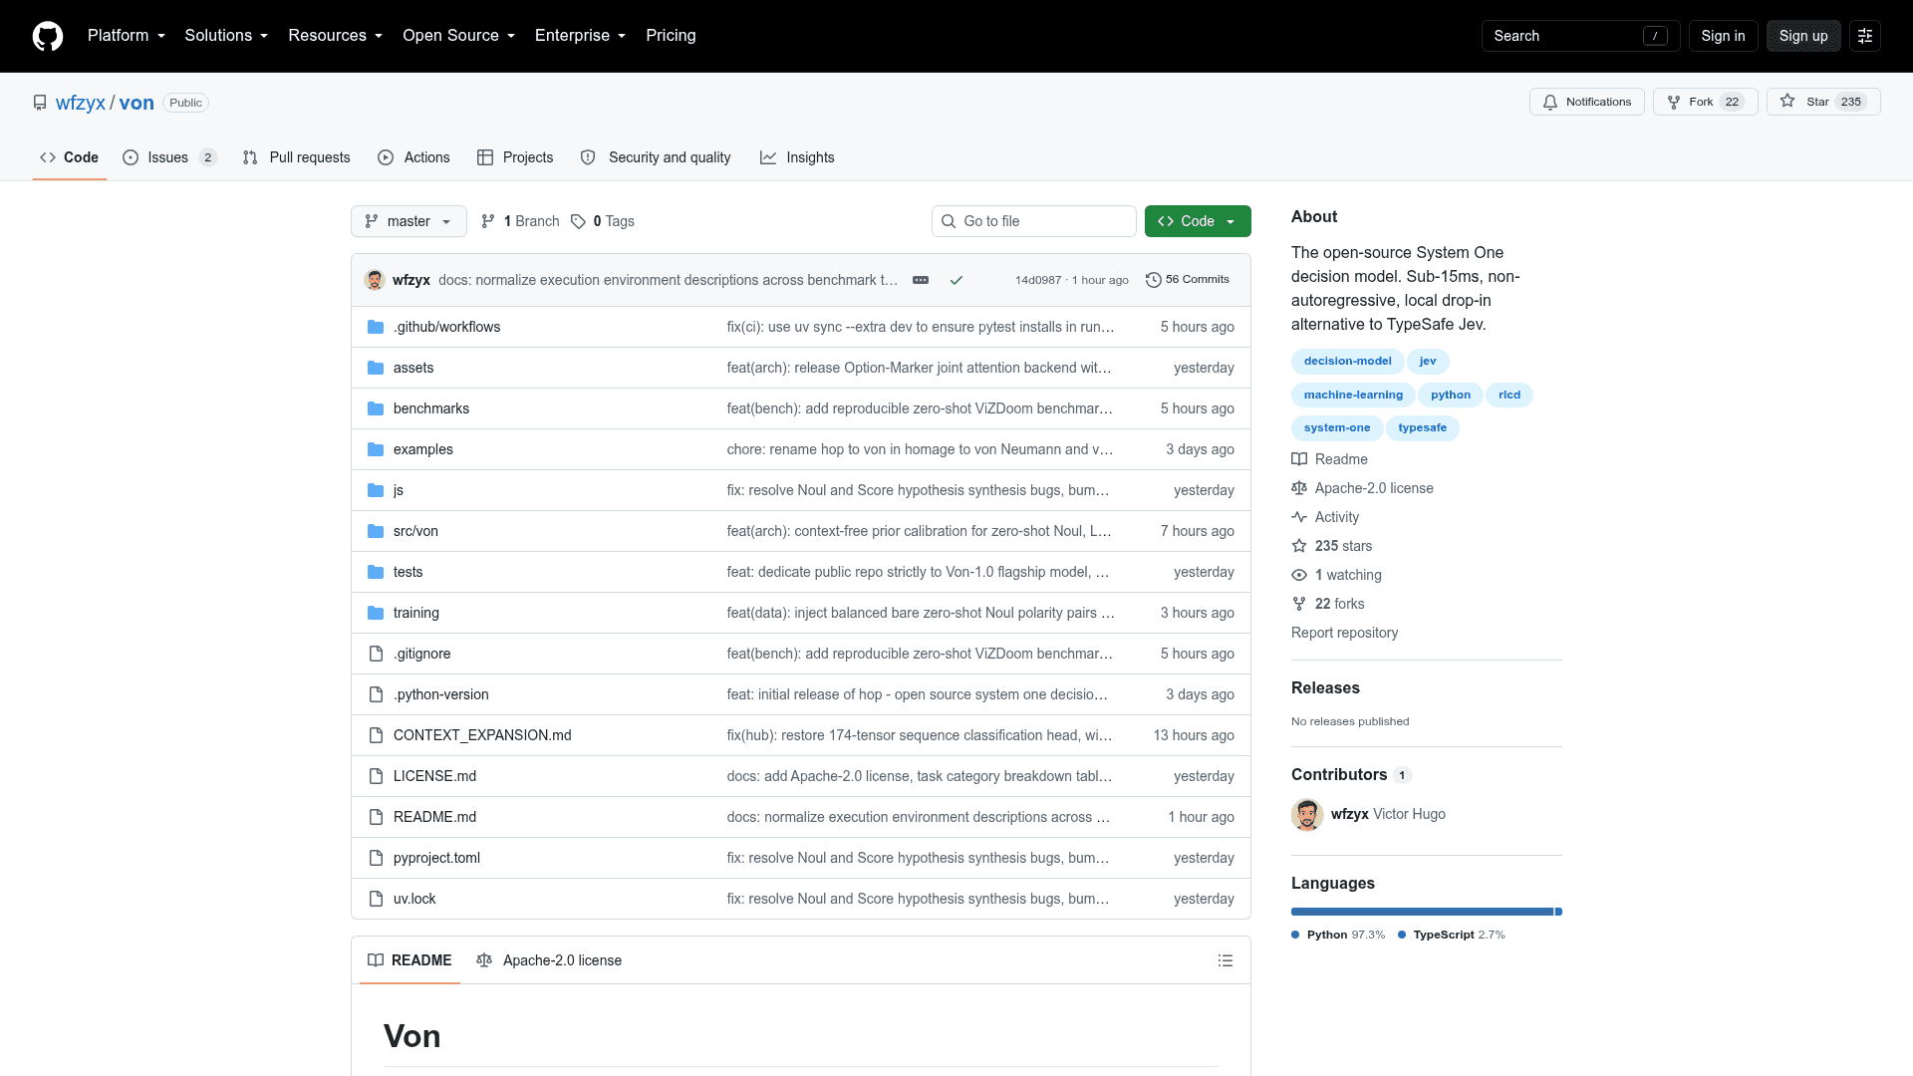Screen dimensions: 1913x1076
Task: Click the .gitignore file icon
Action: click(x=376, y=654)
